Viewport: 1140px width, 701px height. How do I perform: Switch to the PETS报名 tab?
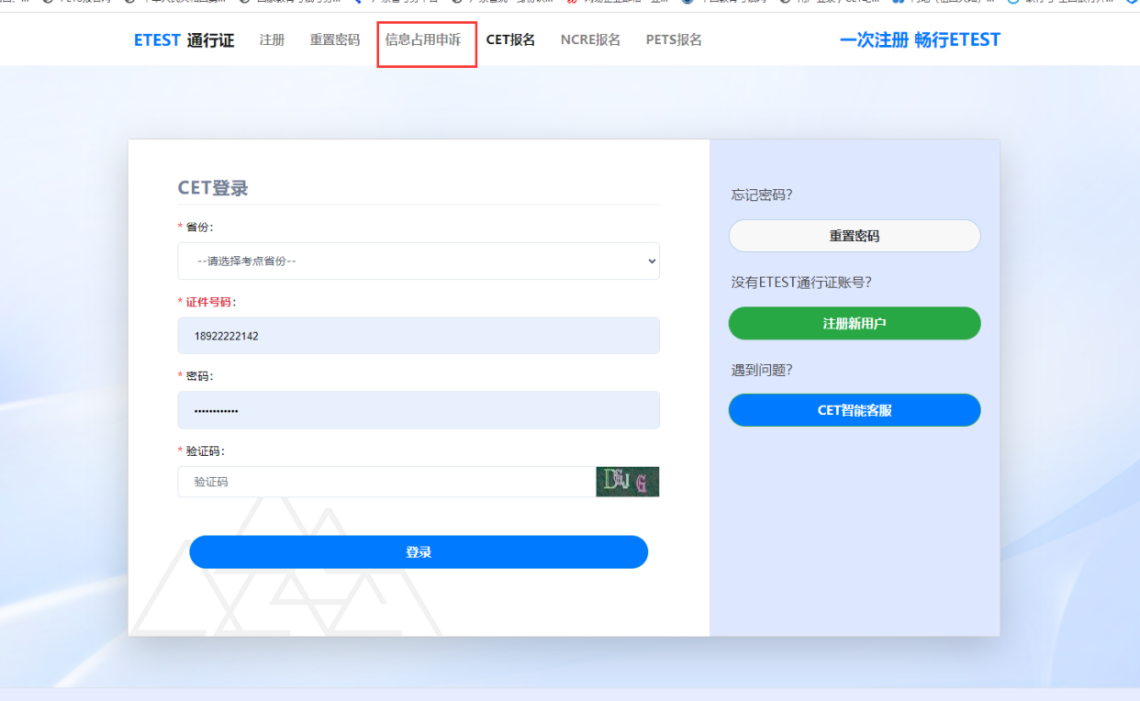(674, 40)
